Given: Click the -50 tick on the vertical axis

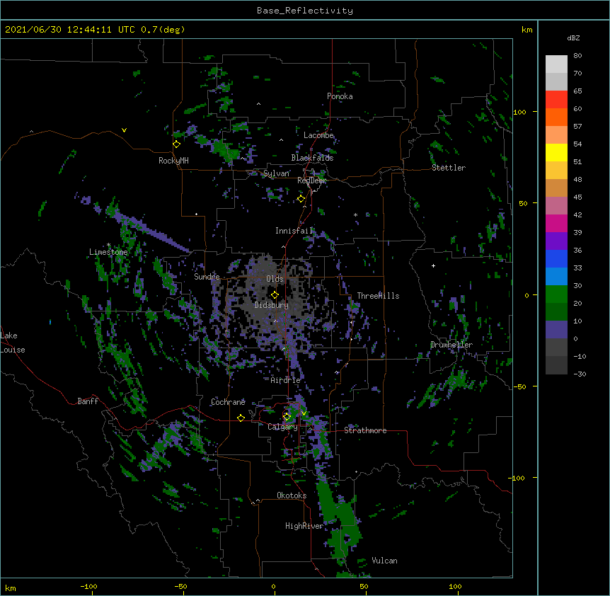Looking at the screenshot, I should (519, 386).
